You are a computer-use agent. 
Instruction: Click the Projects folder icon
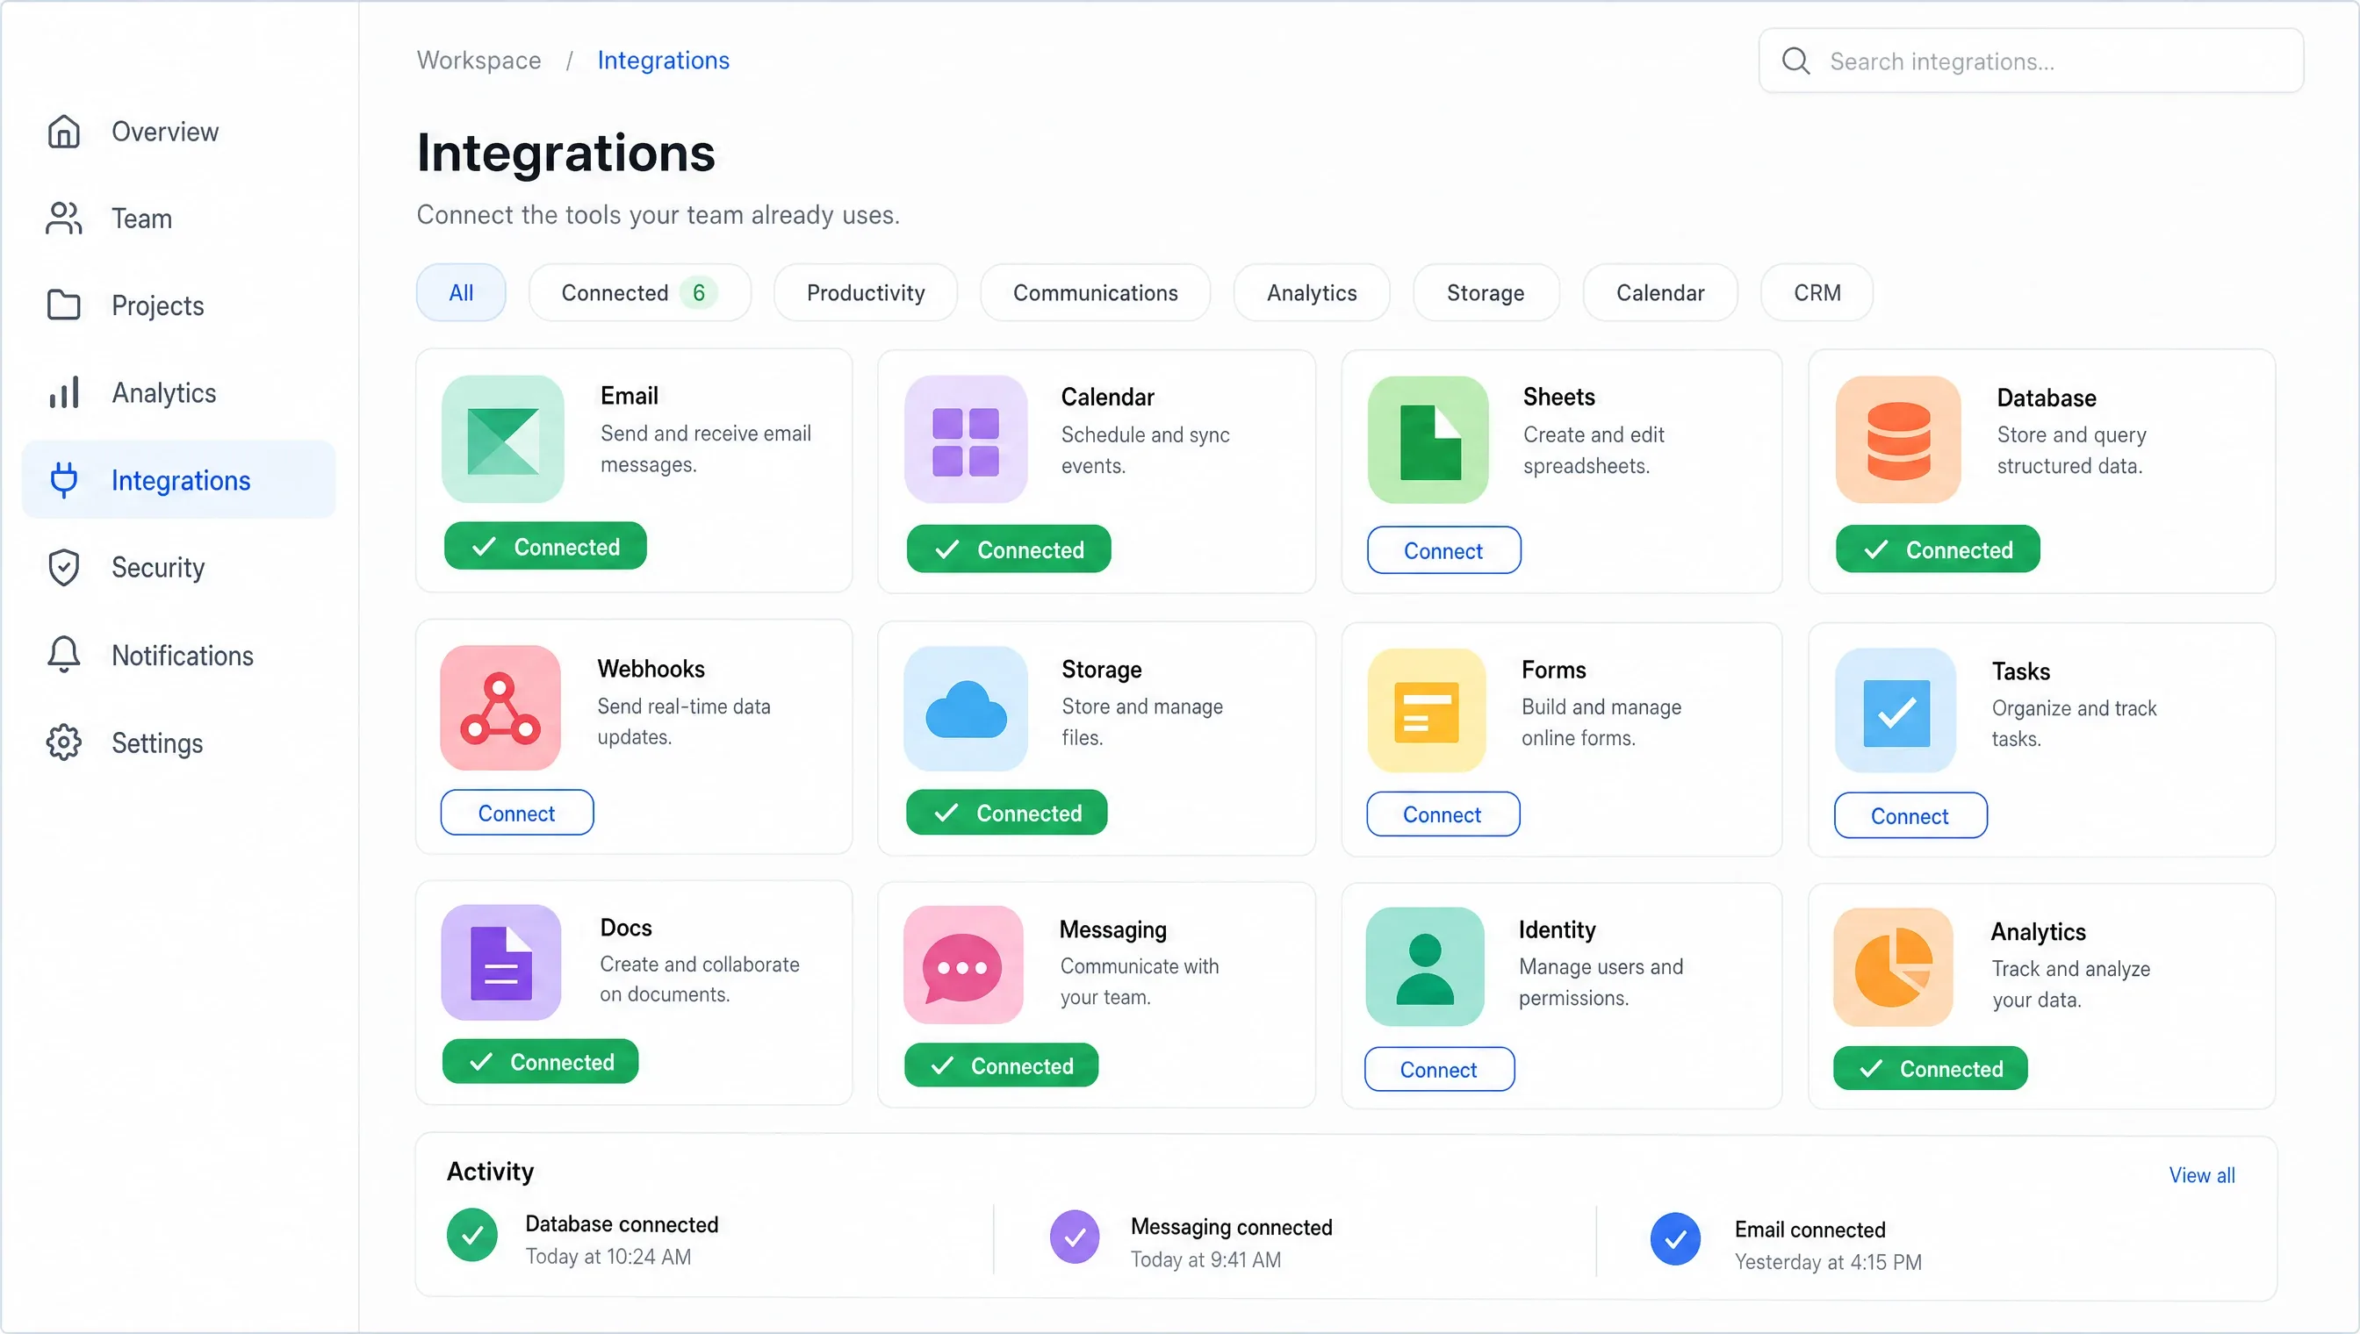click(63, 305)
